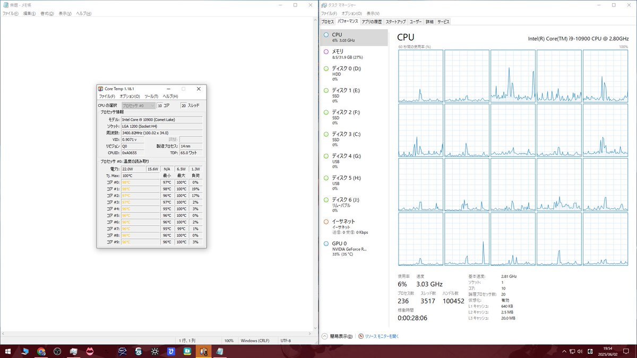Select ディスク 1 (E:) SSD entry
Image resolution: width=637 pixels, height=358 pixels.
tap(355, 95)
